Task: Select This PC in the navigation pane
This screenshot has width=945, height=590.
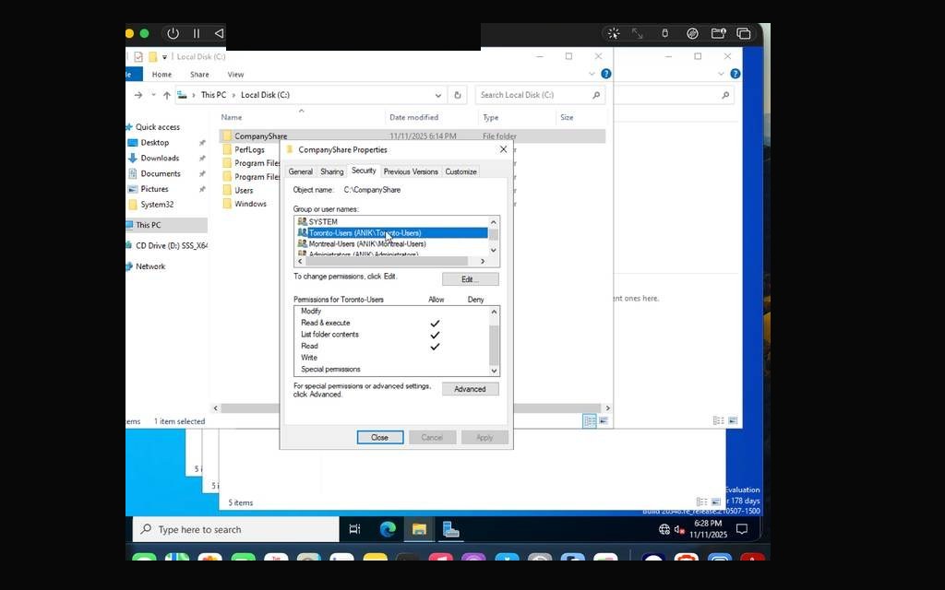Action: point(149,225)
